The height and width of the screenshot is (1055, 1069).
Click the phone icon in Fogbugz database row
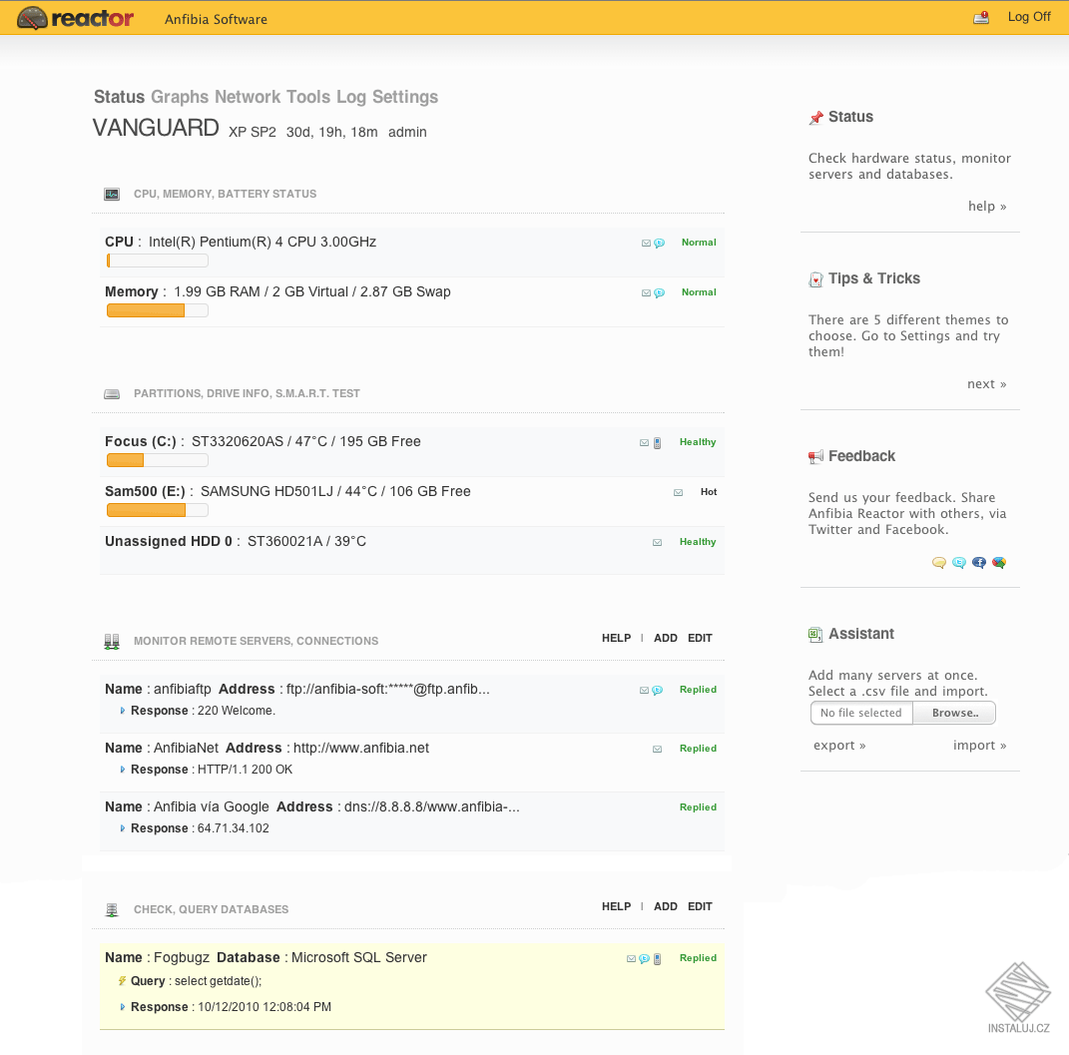point(657,959)
